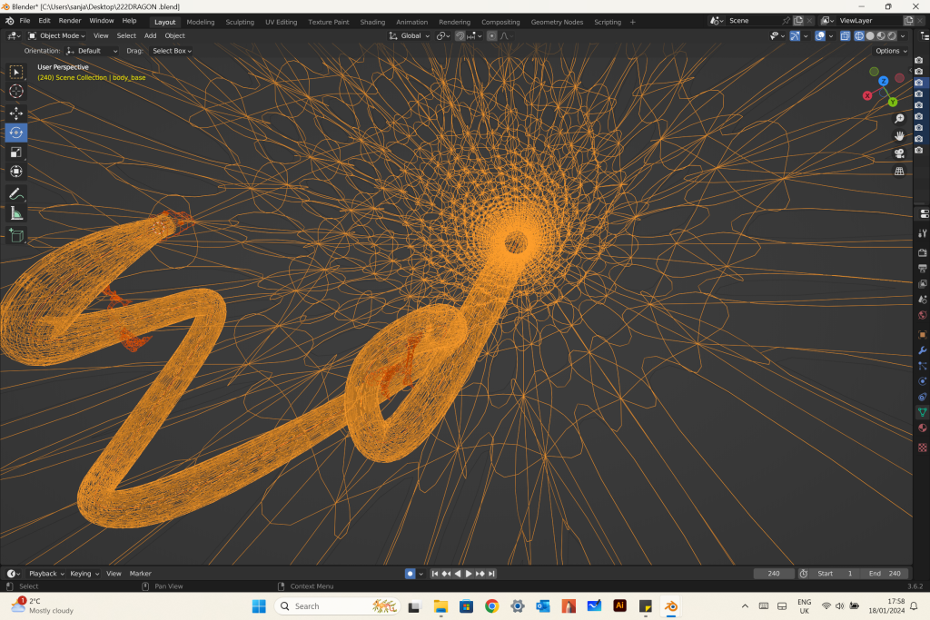Screen dimensions: 930x620
Task: Open the Scene properties tab
Action: pyautogui.click(x=923, y=300)
